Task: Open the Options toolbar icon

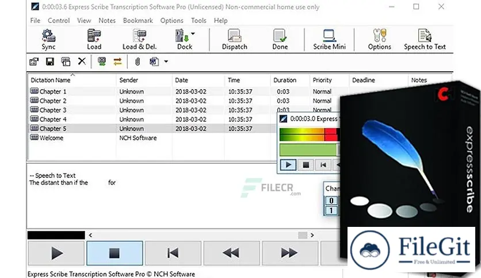Action: point(380,39)
